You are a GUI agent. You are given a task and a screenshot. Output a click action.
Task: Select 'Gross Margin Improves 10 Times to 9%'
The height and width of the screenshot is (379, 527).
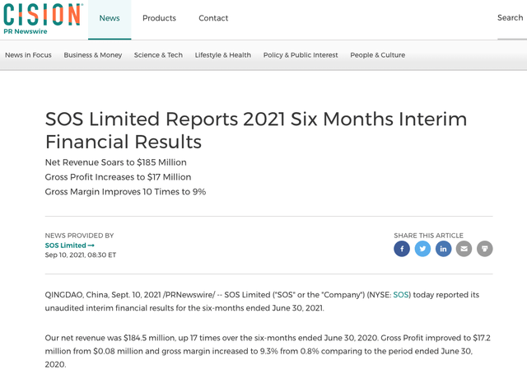tap(125, 192)
